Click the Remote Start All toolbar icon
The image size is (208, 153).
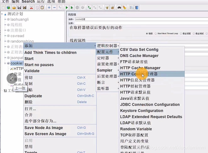[x=89, y=7]
